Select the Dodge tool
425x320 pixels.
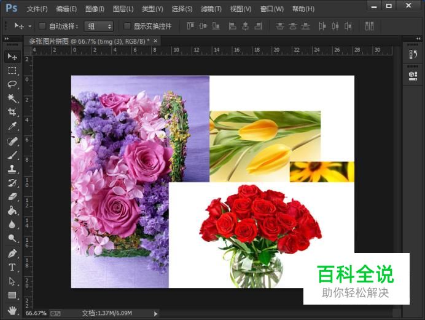click(x=12, y=238)
